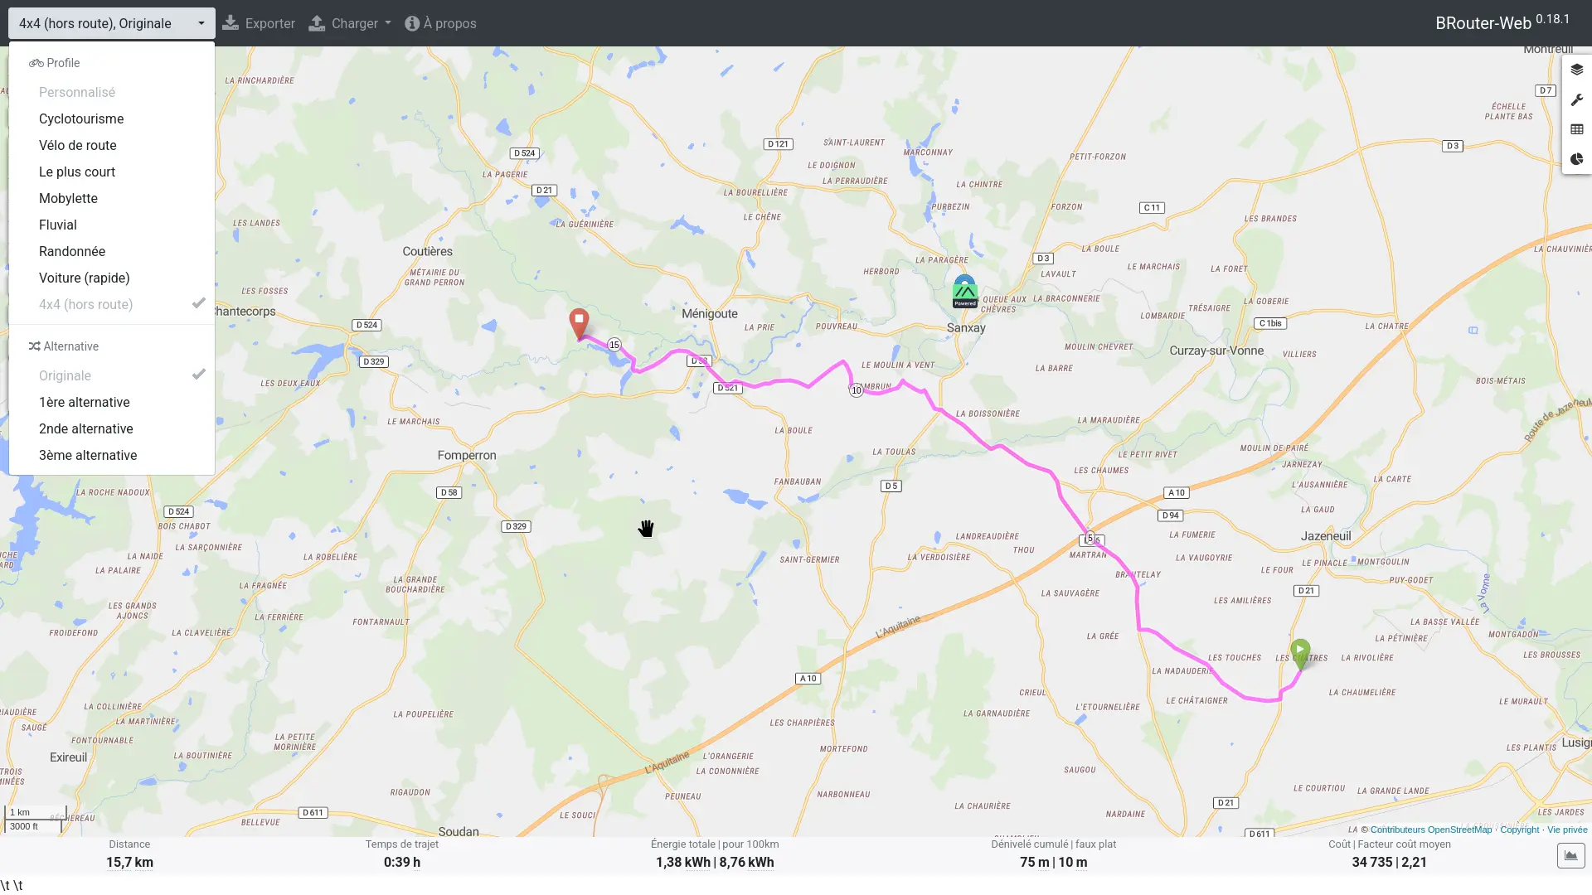Click the Sanxay powered map marker
Image resolution: width=1592 pixels, height=895 pixels.
pyautogui.click(x=964, y=292)
